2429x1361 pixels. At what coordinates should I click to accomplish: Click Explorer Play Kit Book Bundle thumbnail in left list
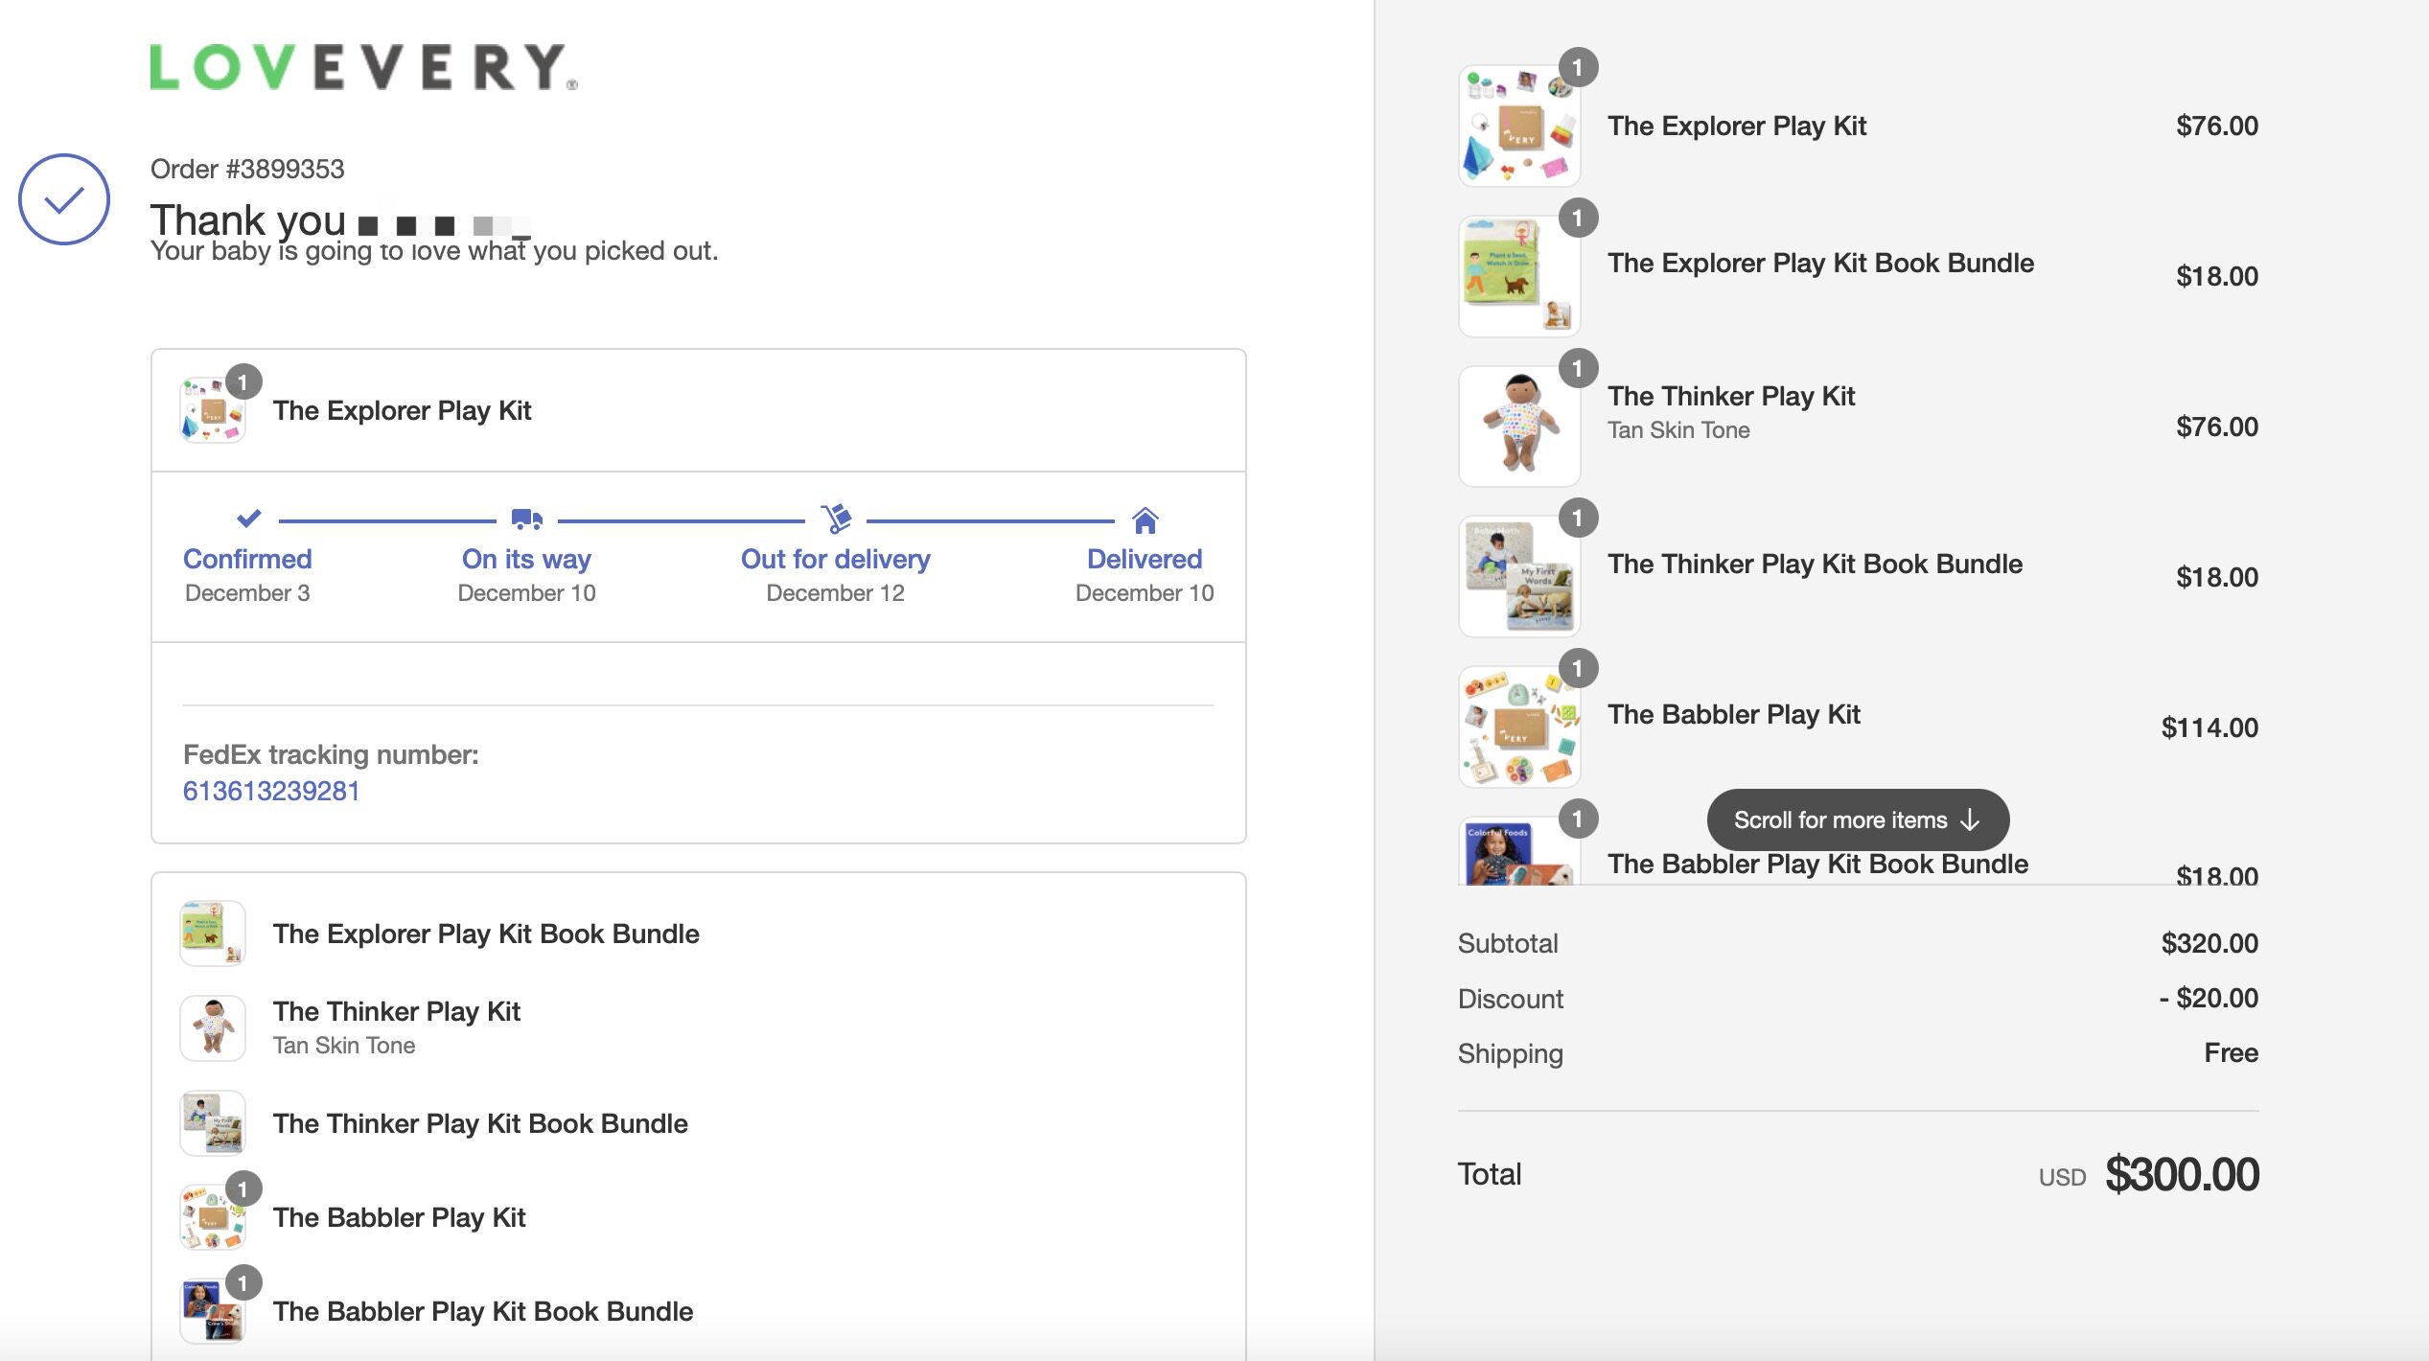tap(213, 934)
